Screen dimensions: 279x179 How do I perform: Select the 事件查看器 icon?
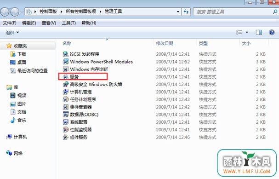click(x=66, y=107)
